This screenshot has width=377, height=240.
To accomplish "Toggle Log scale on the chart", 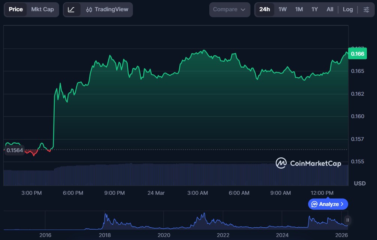I will pyautogui.click(x=347, y=9).
